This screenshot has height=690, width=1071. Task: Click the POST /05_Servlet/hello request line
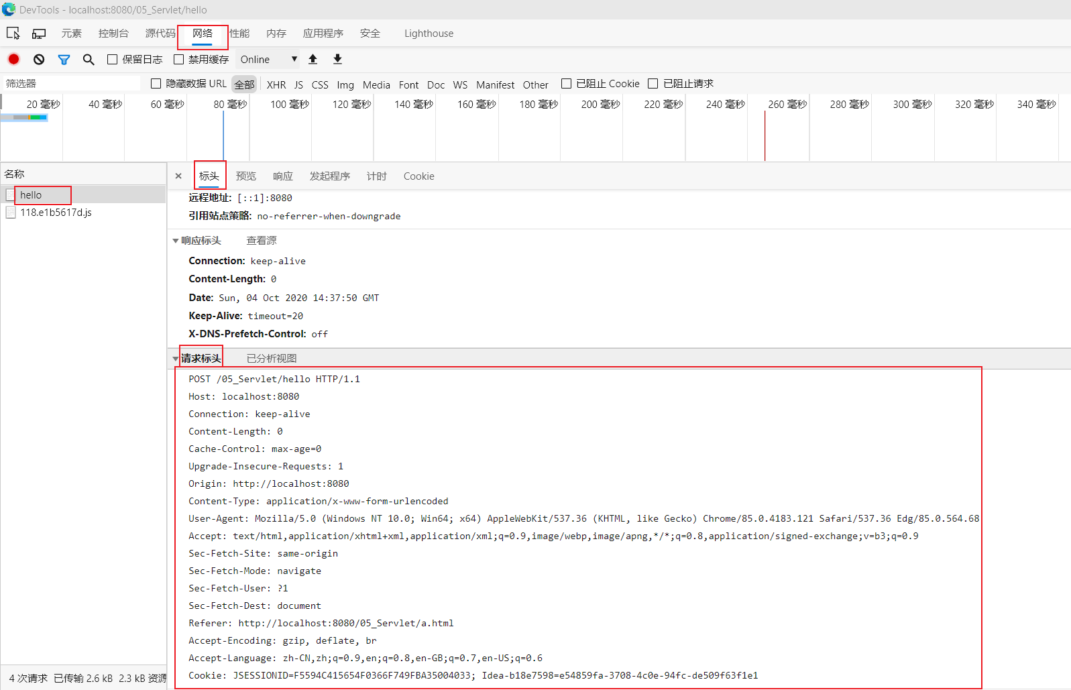[x=274, y=379]
